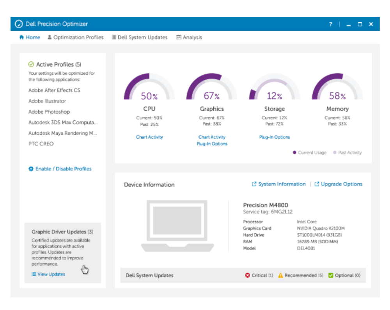Open Enable / Disable Profiles link

point(60,169)
